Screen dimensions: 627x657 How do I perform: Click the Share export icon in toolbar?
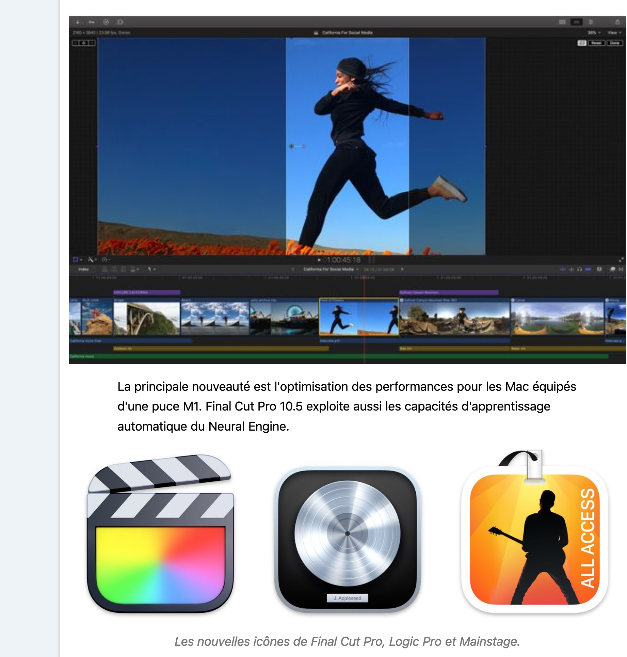point(617,22)
